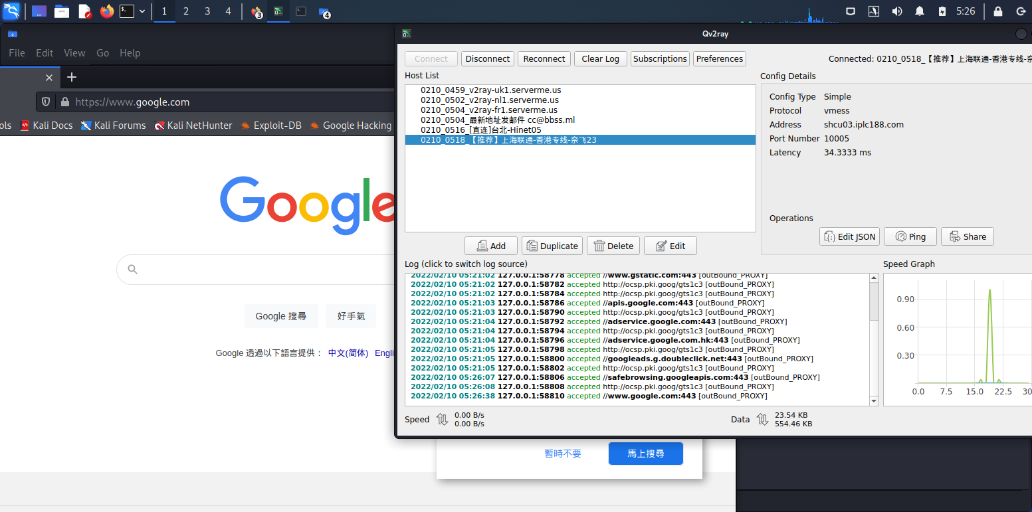Click the network connection tray icon
The width and height of the screenshot is (1032, 512).
click(850, 11)
